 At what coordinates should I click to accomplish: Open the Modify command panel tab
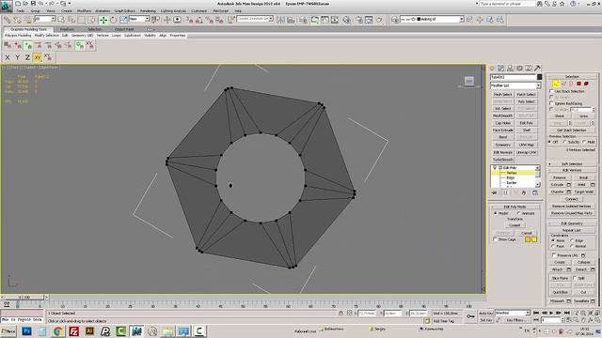click(x=501, y=69)
